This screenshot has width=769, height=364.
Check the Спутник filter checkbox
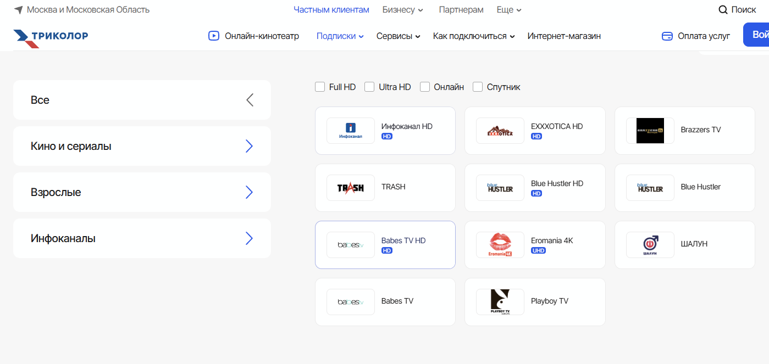point(478,87)
